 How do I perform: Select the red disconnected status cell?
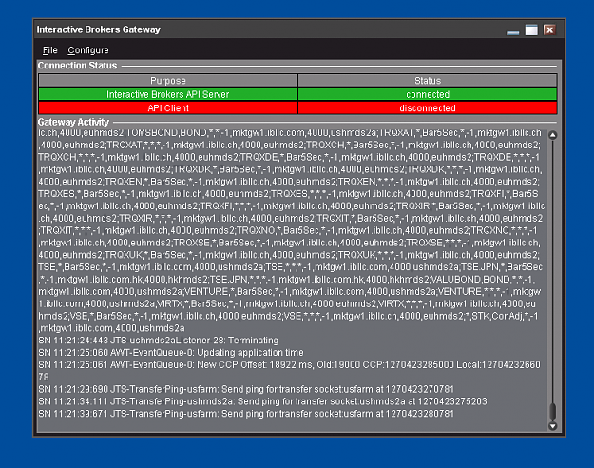pyautogui.click(x=428, y=107)
